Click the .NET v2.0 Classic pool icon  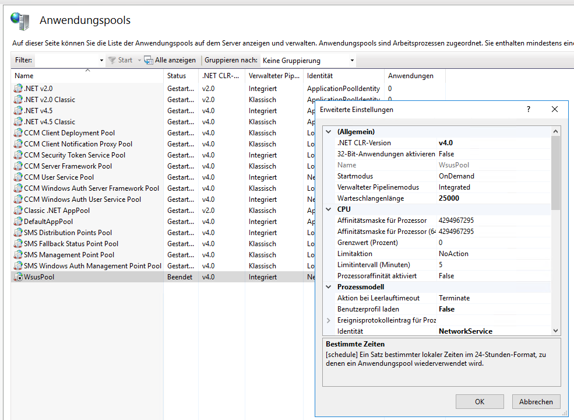pos(18,99)
